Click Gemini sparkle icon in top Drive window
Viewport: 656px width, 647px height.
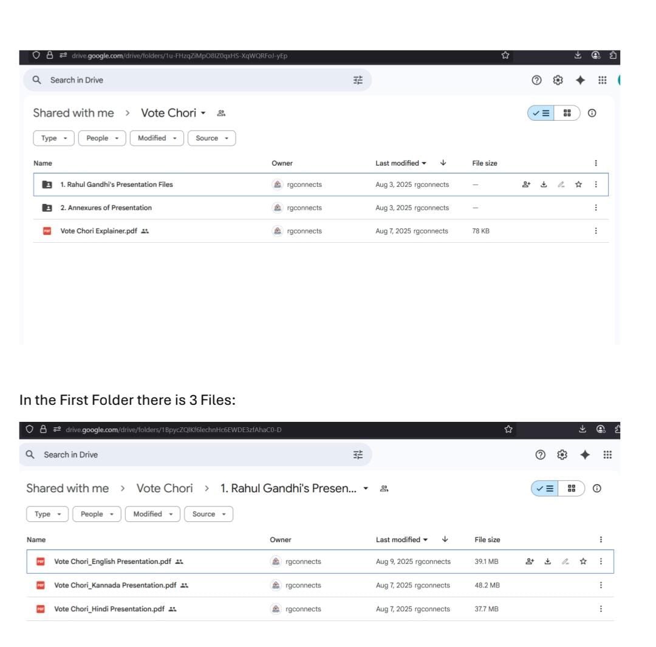pos(580,80)
